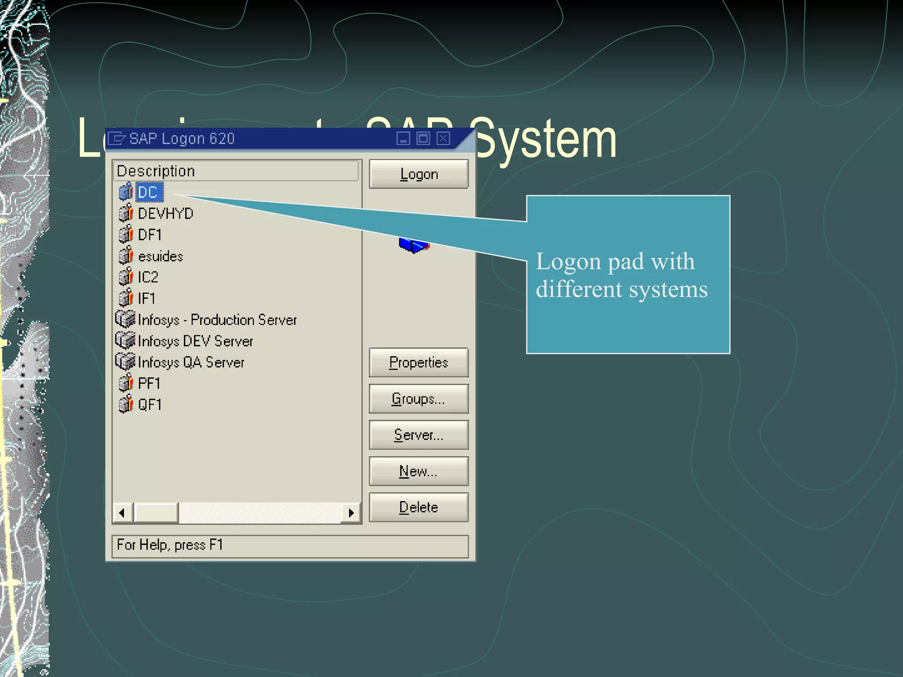Select Infosys DEV Server entry
This screenshot has width=903, height=677.
[195, 341]
